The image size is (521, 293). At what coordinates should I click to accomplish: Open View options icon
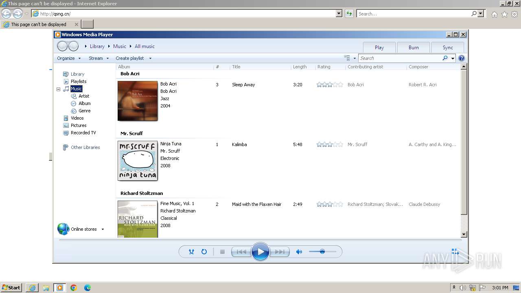coord(347,58)
